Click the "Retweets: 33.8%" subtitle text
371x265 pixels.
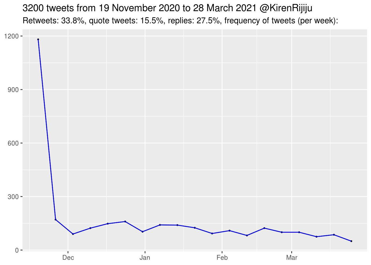coord(54,20)
